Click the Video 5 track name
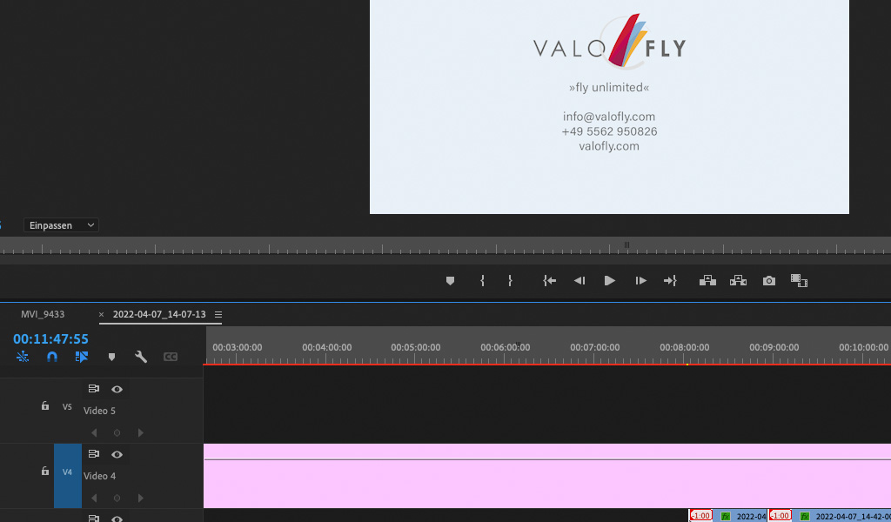The height and width of the screenshot is (522, 891). [99, 411]
